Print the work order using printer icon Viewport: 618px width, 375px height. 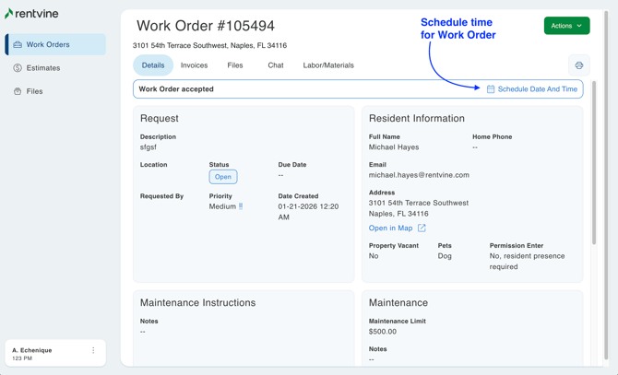pos(578,65)
